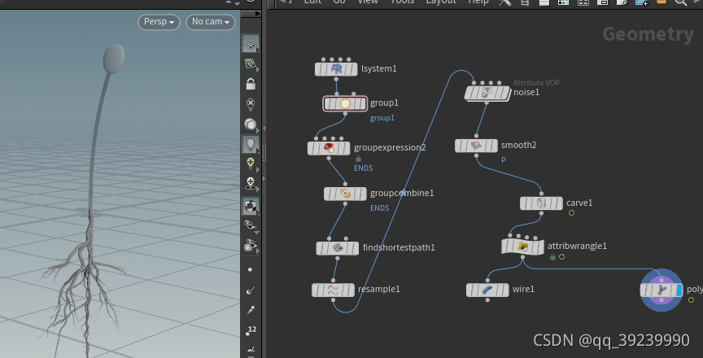Click the carve1 node name label
The width and height of the screenshot is (703, 358).
[x=579, y=203]
